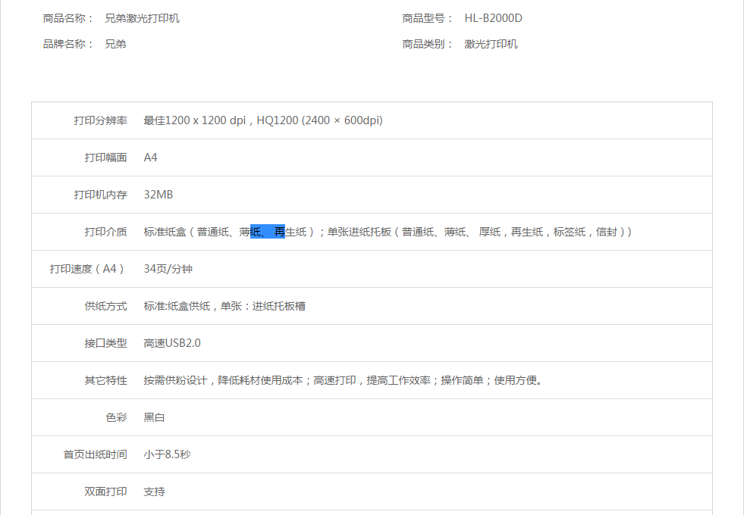This screenshot has width=747, height=515.
Task: Select the 按需供粉设计 features description
Action: click(x=343, y=381)
